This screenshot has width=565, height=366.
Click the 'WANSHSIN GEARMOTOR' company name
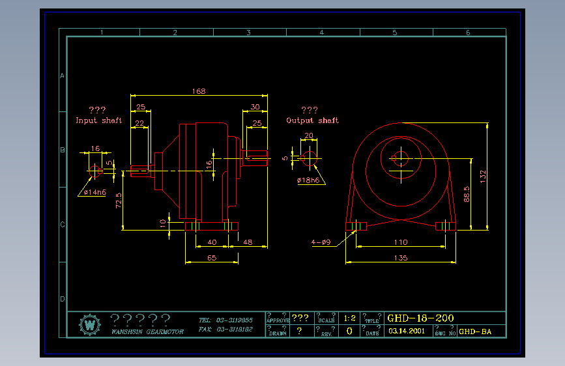coord(147,331)
